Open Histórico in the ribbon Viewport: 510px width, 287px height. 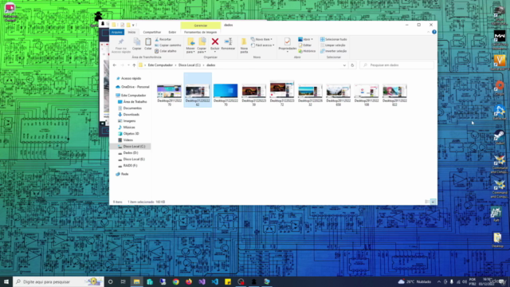click(307, 51)
